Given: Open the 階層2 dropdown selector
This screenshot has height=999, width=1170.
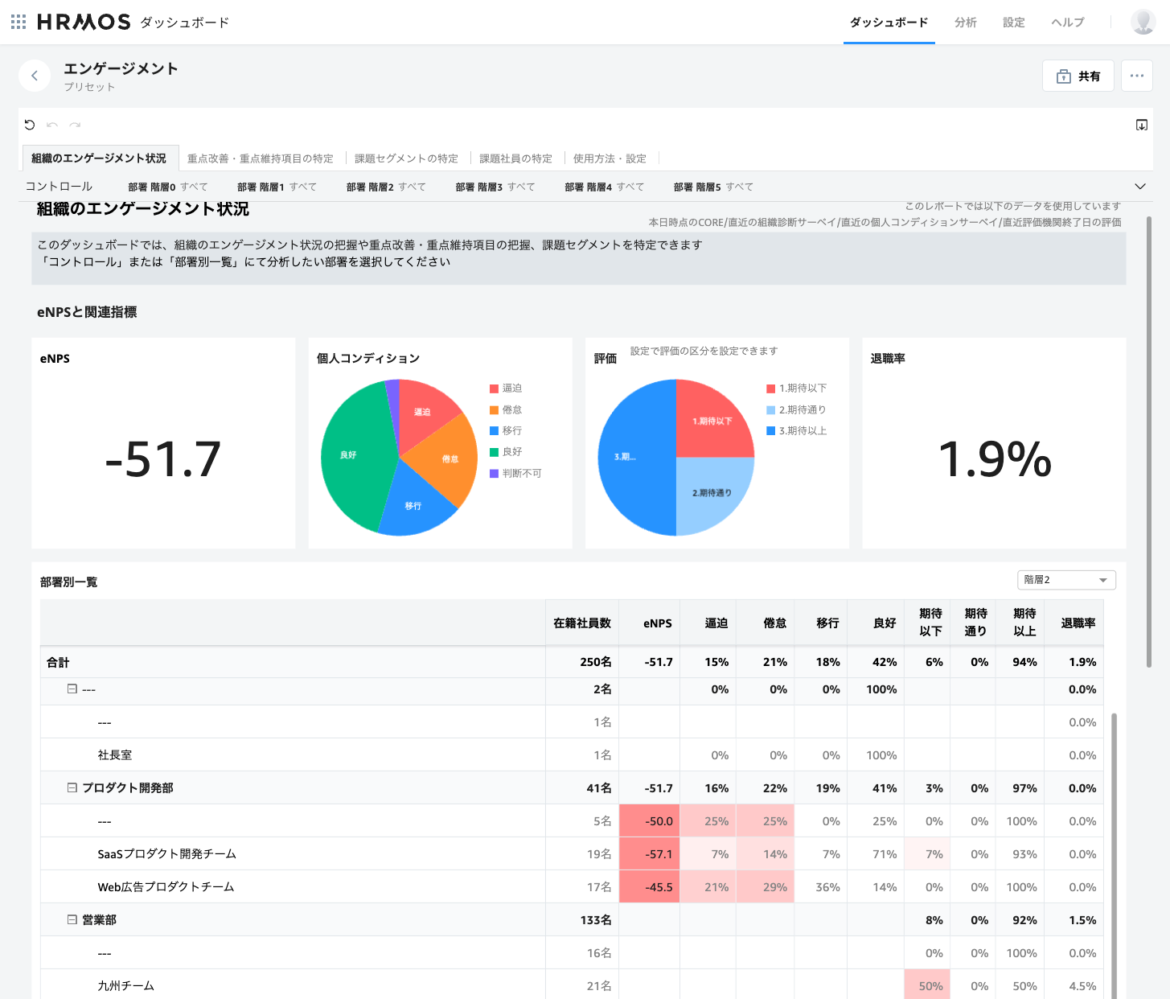Looking at the screenshot, I should (x=1066, y=580).
